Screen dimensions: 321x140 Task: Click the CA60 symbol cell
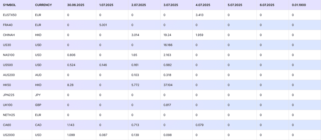point(16,125)
